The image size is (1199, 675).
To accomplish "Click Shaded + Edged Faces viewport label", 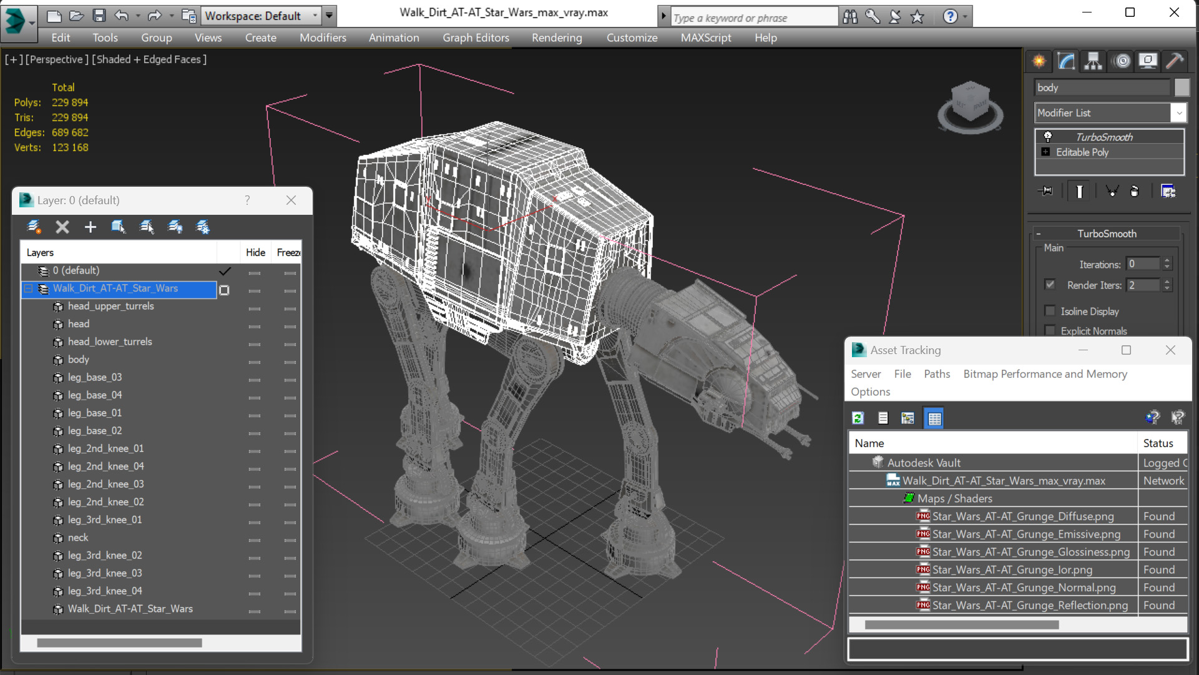I will click(x=149, y=59).
